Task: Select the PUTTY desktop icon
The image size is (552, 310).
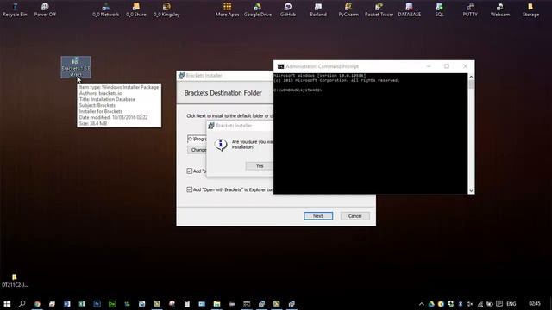Action: pyautogui.click(x=470, y=9)
